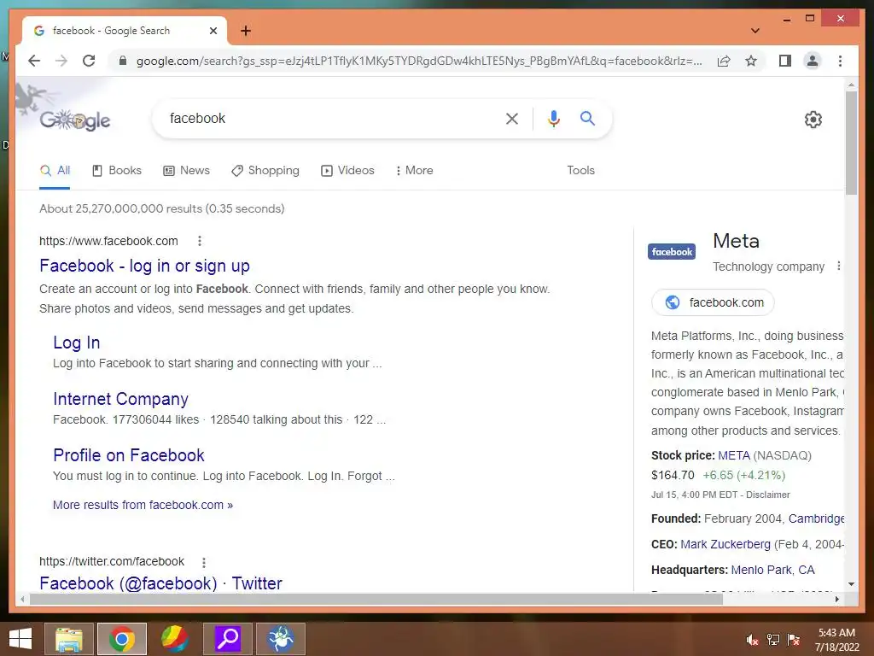Open Menlo Park, CA headquarters link

click(x=772, y=570)
